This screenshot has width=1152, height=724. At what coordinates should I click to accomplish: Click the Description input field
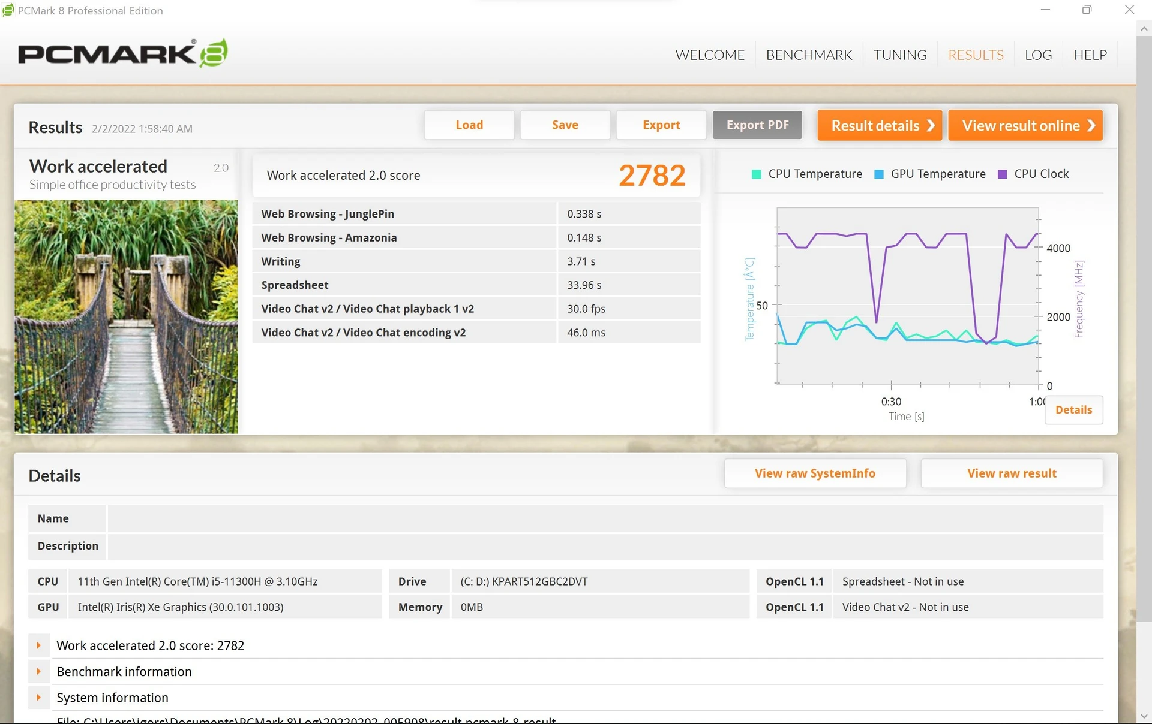pyautogui.click(x=605, y=546)
